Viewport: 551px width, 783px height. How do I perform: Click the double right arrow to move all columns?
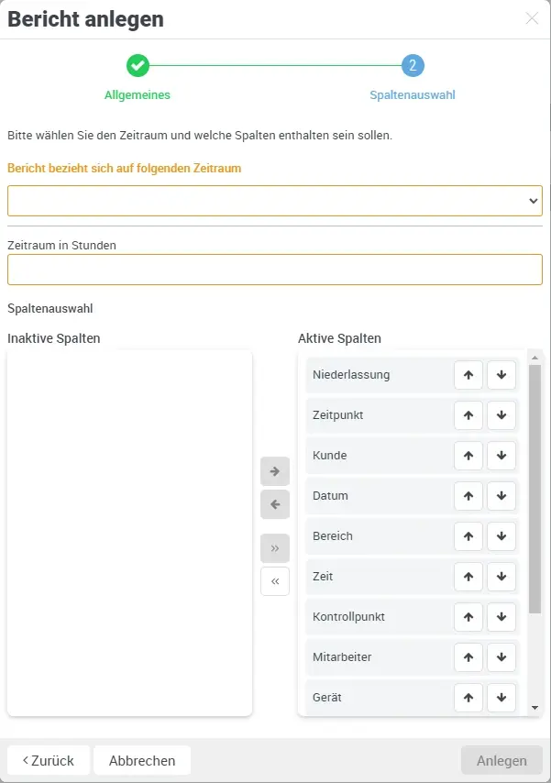[275, 547]
